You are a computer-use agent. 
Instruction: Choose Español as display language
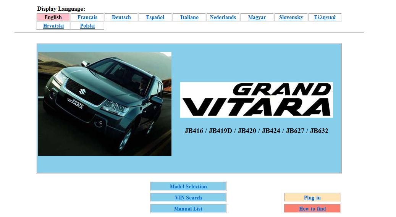point(155,18)
